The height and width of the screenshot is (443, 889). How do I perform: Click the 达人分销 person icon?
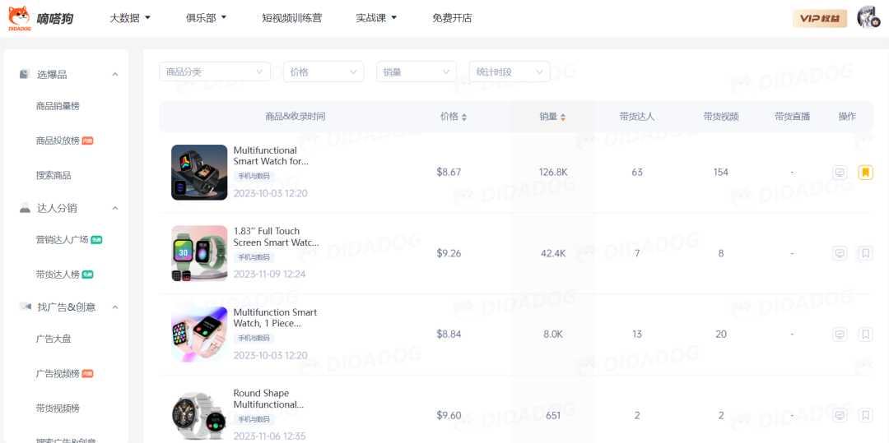(25, 208)
